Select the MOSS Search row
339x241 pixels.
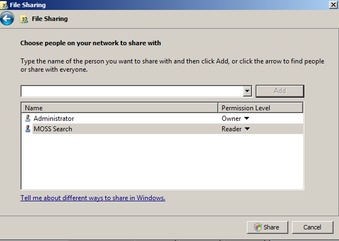[162, 128]
